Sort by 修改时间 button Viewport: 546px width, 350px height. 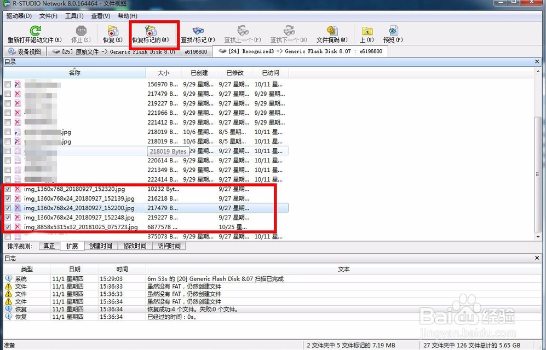135,246
